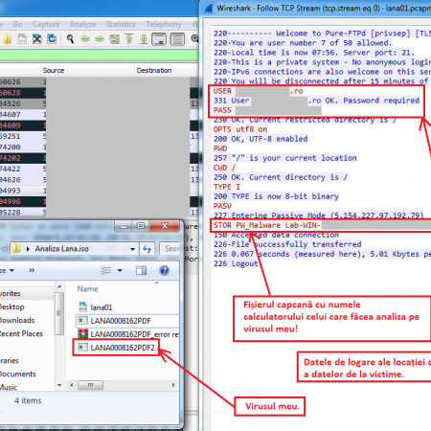Open Find Packet magnifier tool
431x431 pixels.
(x=70, y=39)
